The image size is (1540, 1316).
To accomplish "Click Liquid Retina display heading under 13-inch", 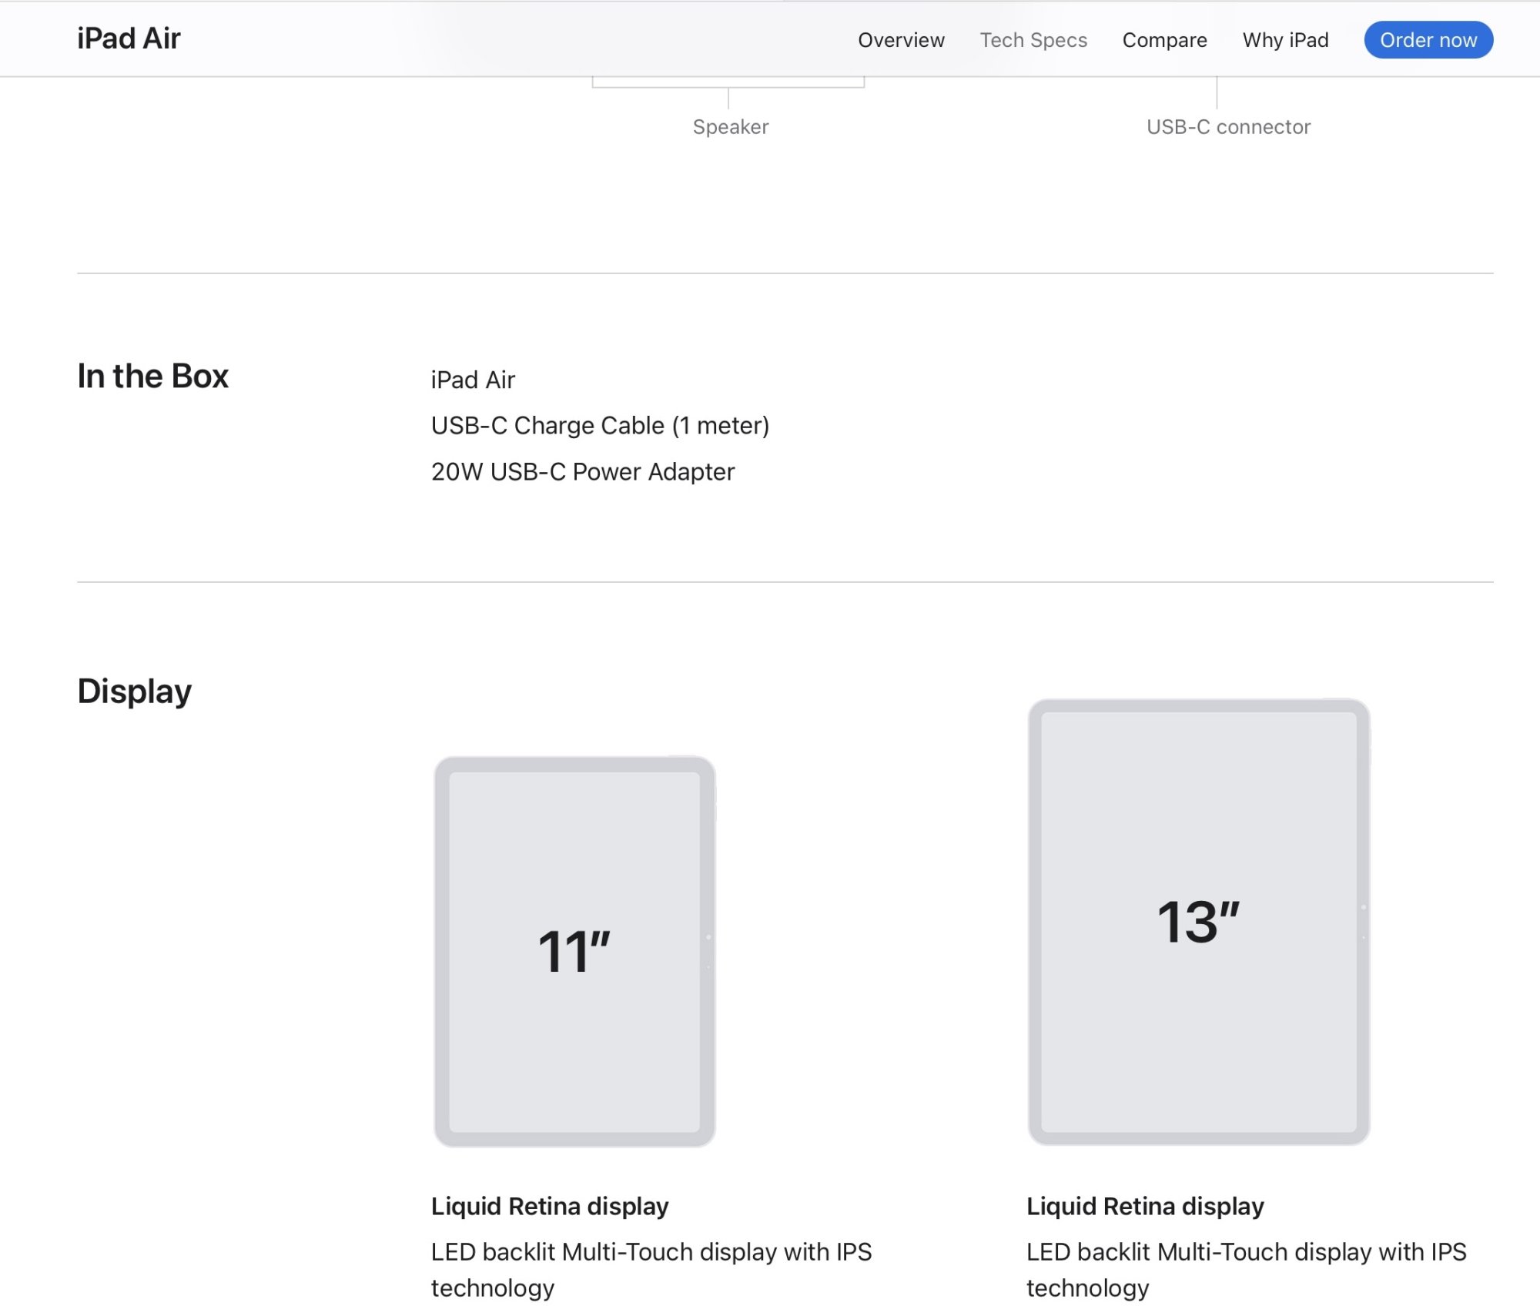I will click(x=1145, y=1207).
